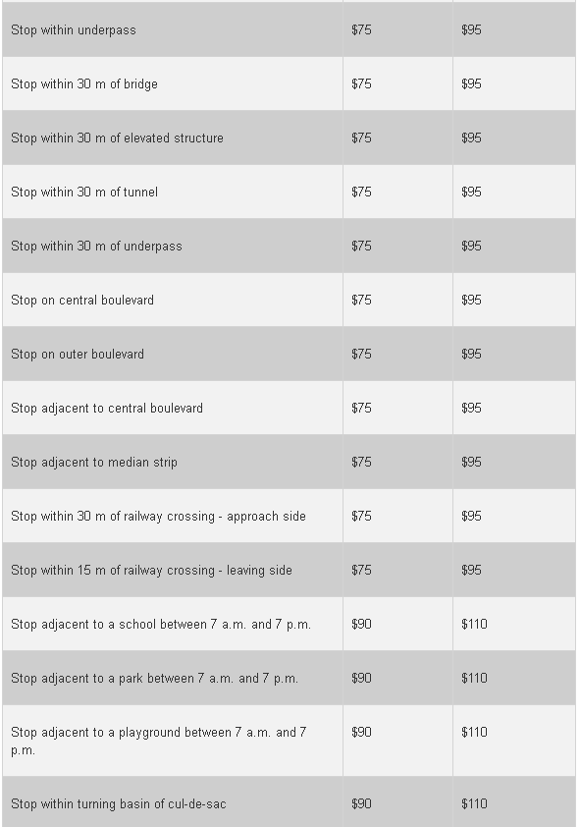Viewport: 581px width, 827px height.
Task: Click 'Stop within turning basin of cul-de-sac'
Action: [119, 803]
